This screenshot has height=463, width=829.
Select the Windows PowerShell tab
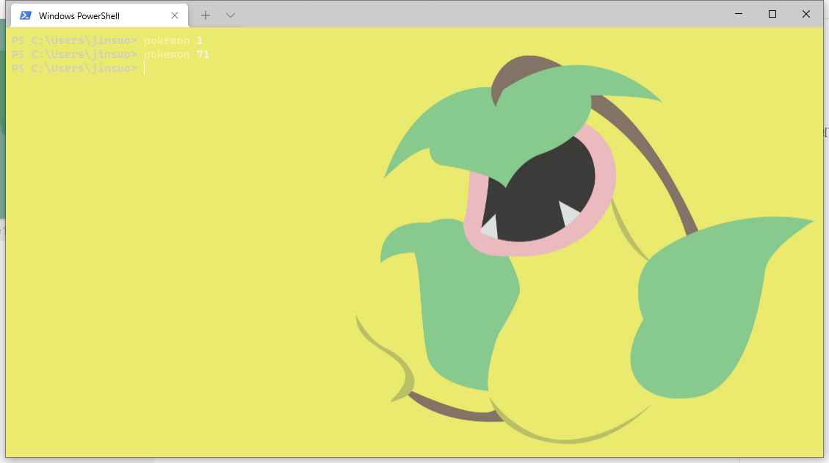99,15
